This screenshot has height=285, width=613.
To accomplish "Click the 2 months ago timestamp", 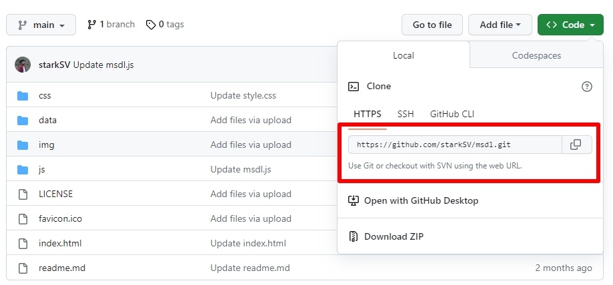I will click(564, 268).
